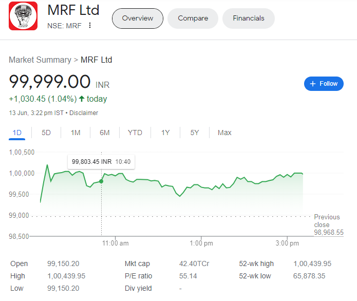Switch chart range to 5D
357x301 pixels.
tap(46, 133)
